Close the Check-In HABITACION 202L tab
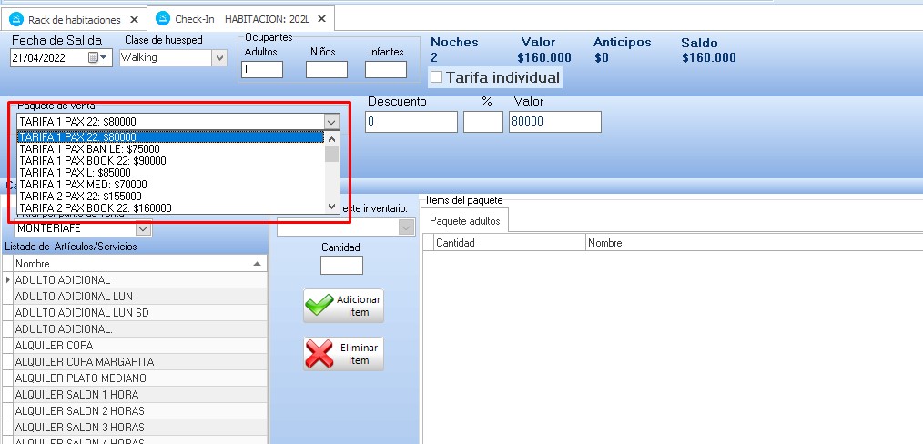 (x=319, y=18)
